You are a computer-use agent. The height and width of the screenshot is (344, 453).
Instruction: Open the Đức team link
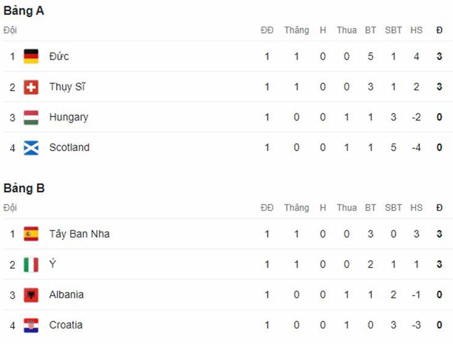pyautogui.click(x=59, y=56)
